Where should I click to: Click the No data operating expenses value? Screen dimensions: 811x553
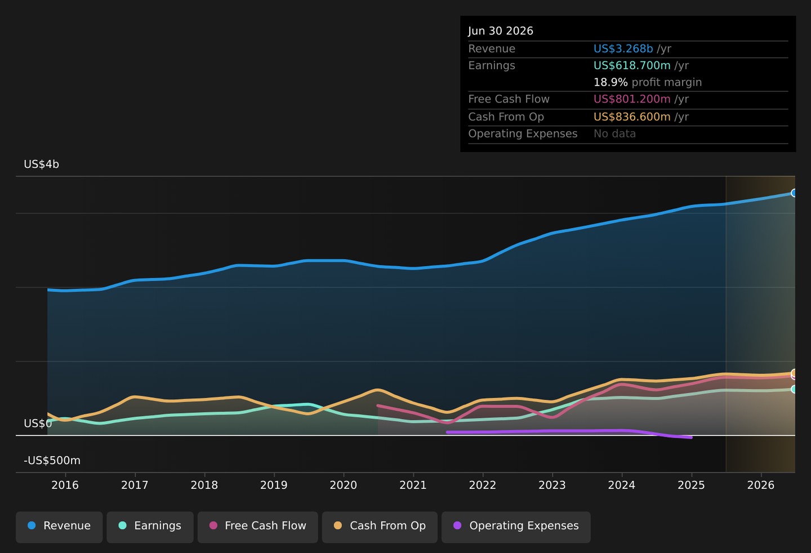tap(614, 134)
